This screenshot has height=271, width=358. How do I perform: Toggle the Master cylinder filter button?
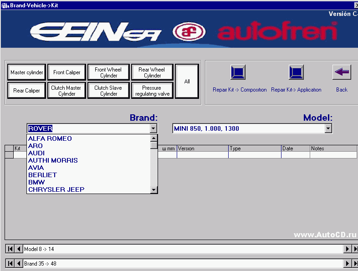(x=27, y=72)
